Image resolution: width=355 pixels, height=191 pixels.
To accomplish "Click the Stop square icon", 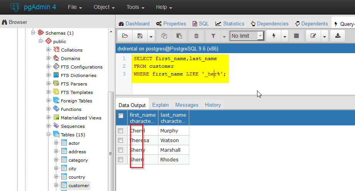I will [x=296, y=36].
